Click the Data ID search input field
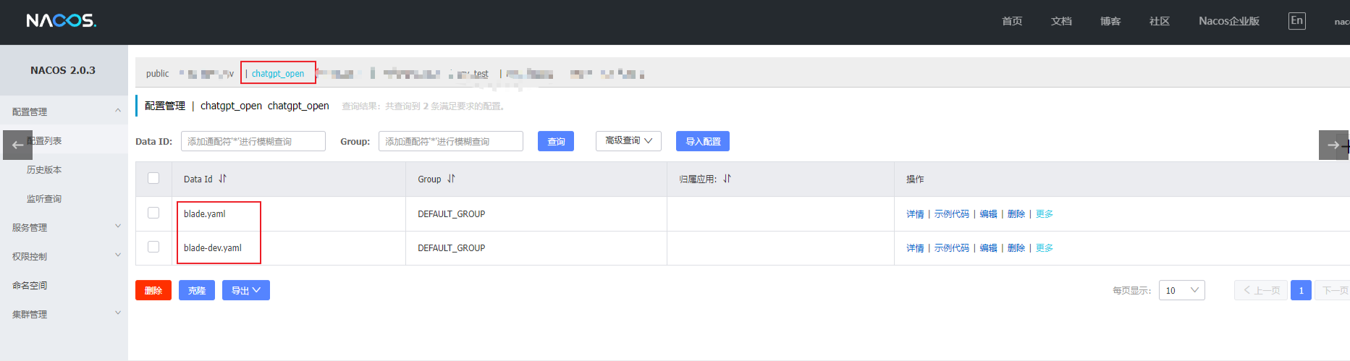The width and height of the screenshot is (1350, 361). tap(253, 142)
